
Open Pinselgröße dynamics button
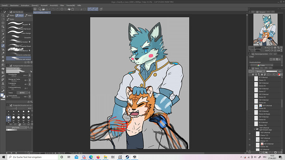(30, 75)
